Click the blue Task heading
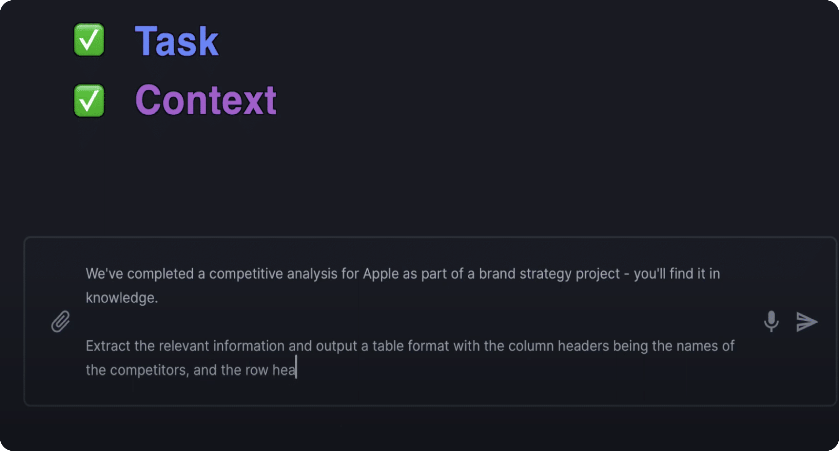 tap(176, 42)
